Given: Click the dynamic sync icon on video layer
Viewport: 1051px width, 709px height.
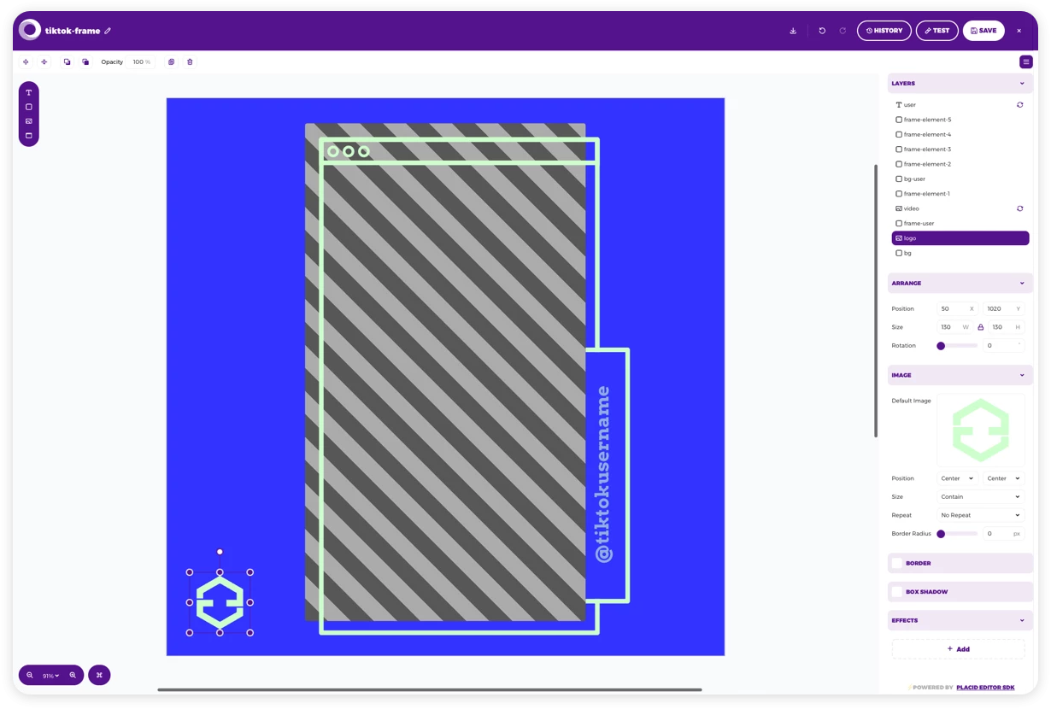Looking at the screenshot, I should [1019, 208].
